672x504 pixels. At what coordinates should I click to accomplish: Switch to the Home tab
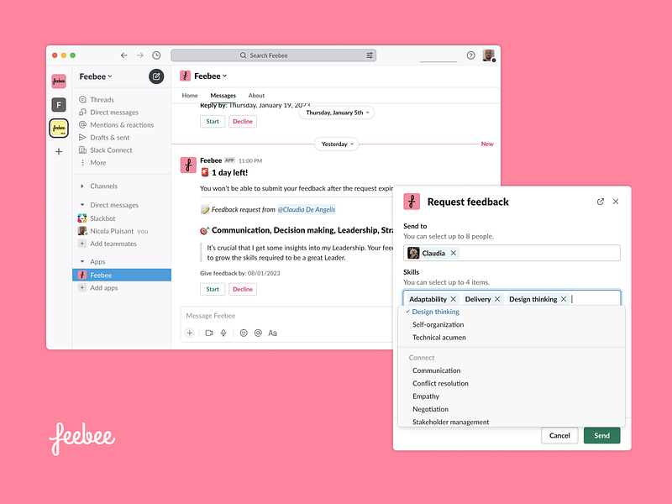(x=190, y=96)
